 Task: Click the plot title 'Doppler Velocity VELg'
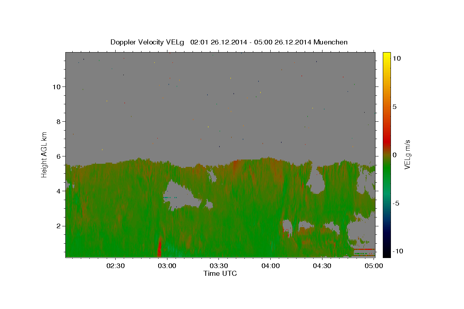(x=148, y=42)
